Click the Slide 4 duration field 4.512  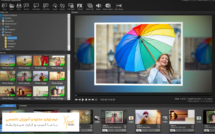[120, 130]
